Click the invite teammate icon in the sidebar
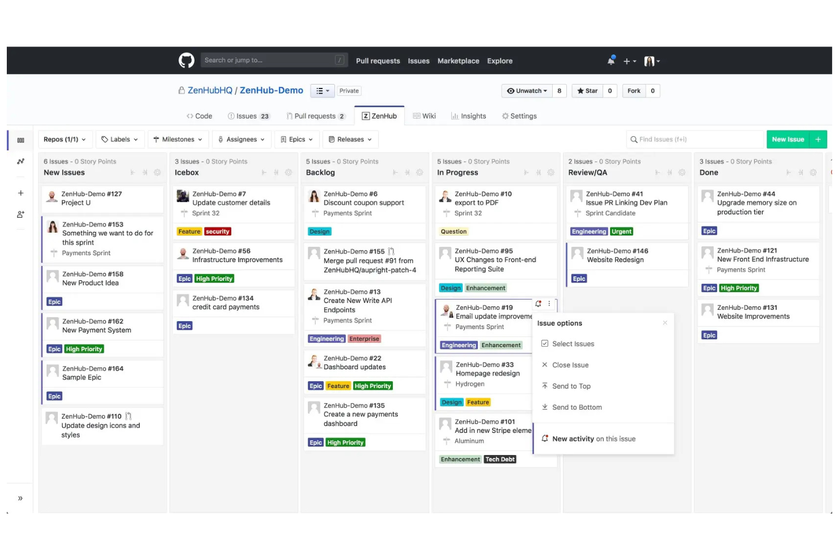Image resolution: width=839 pixels, height=560 pixels. tap(20, 214)
